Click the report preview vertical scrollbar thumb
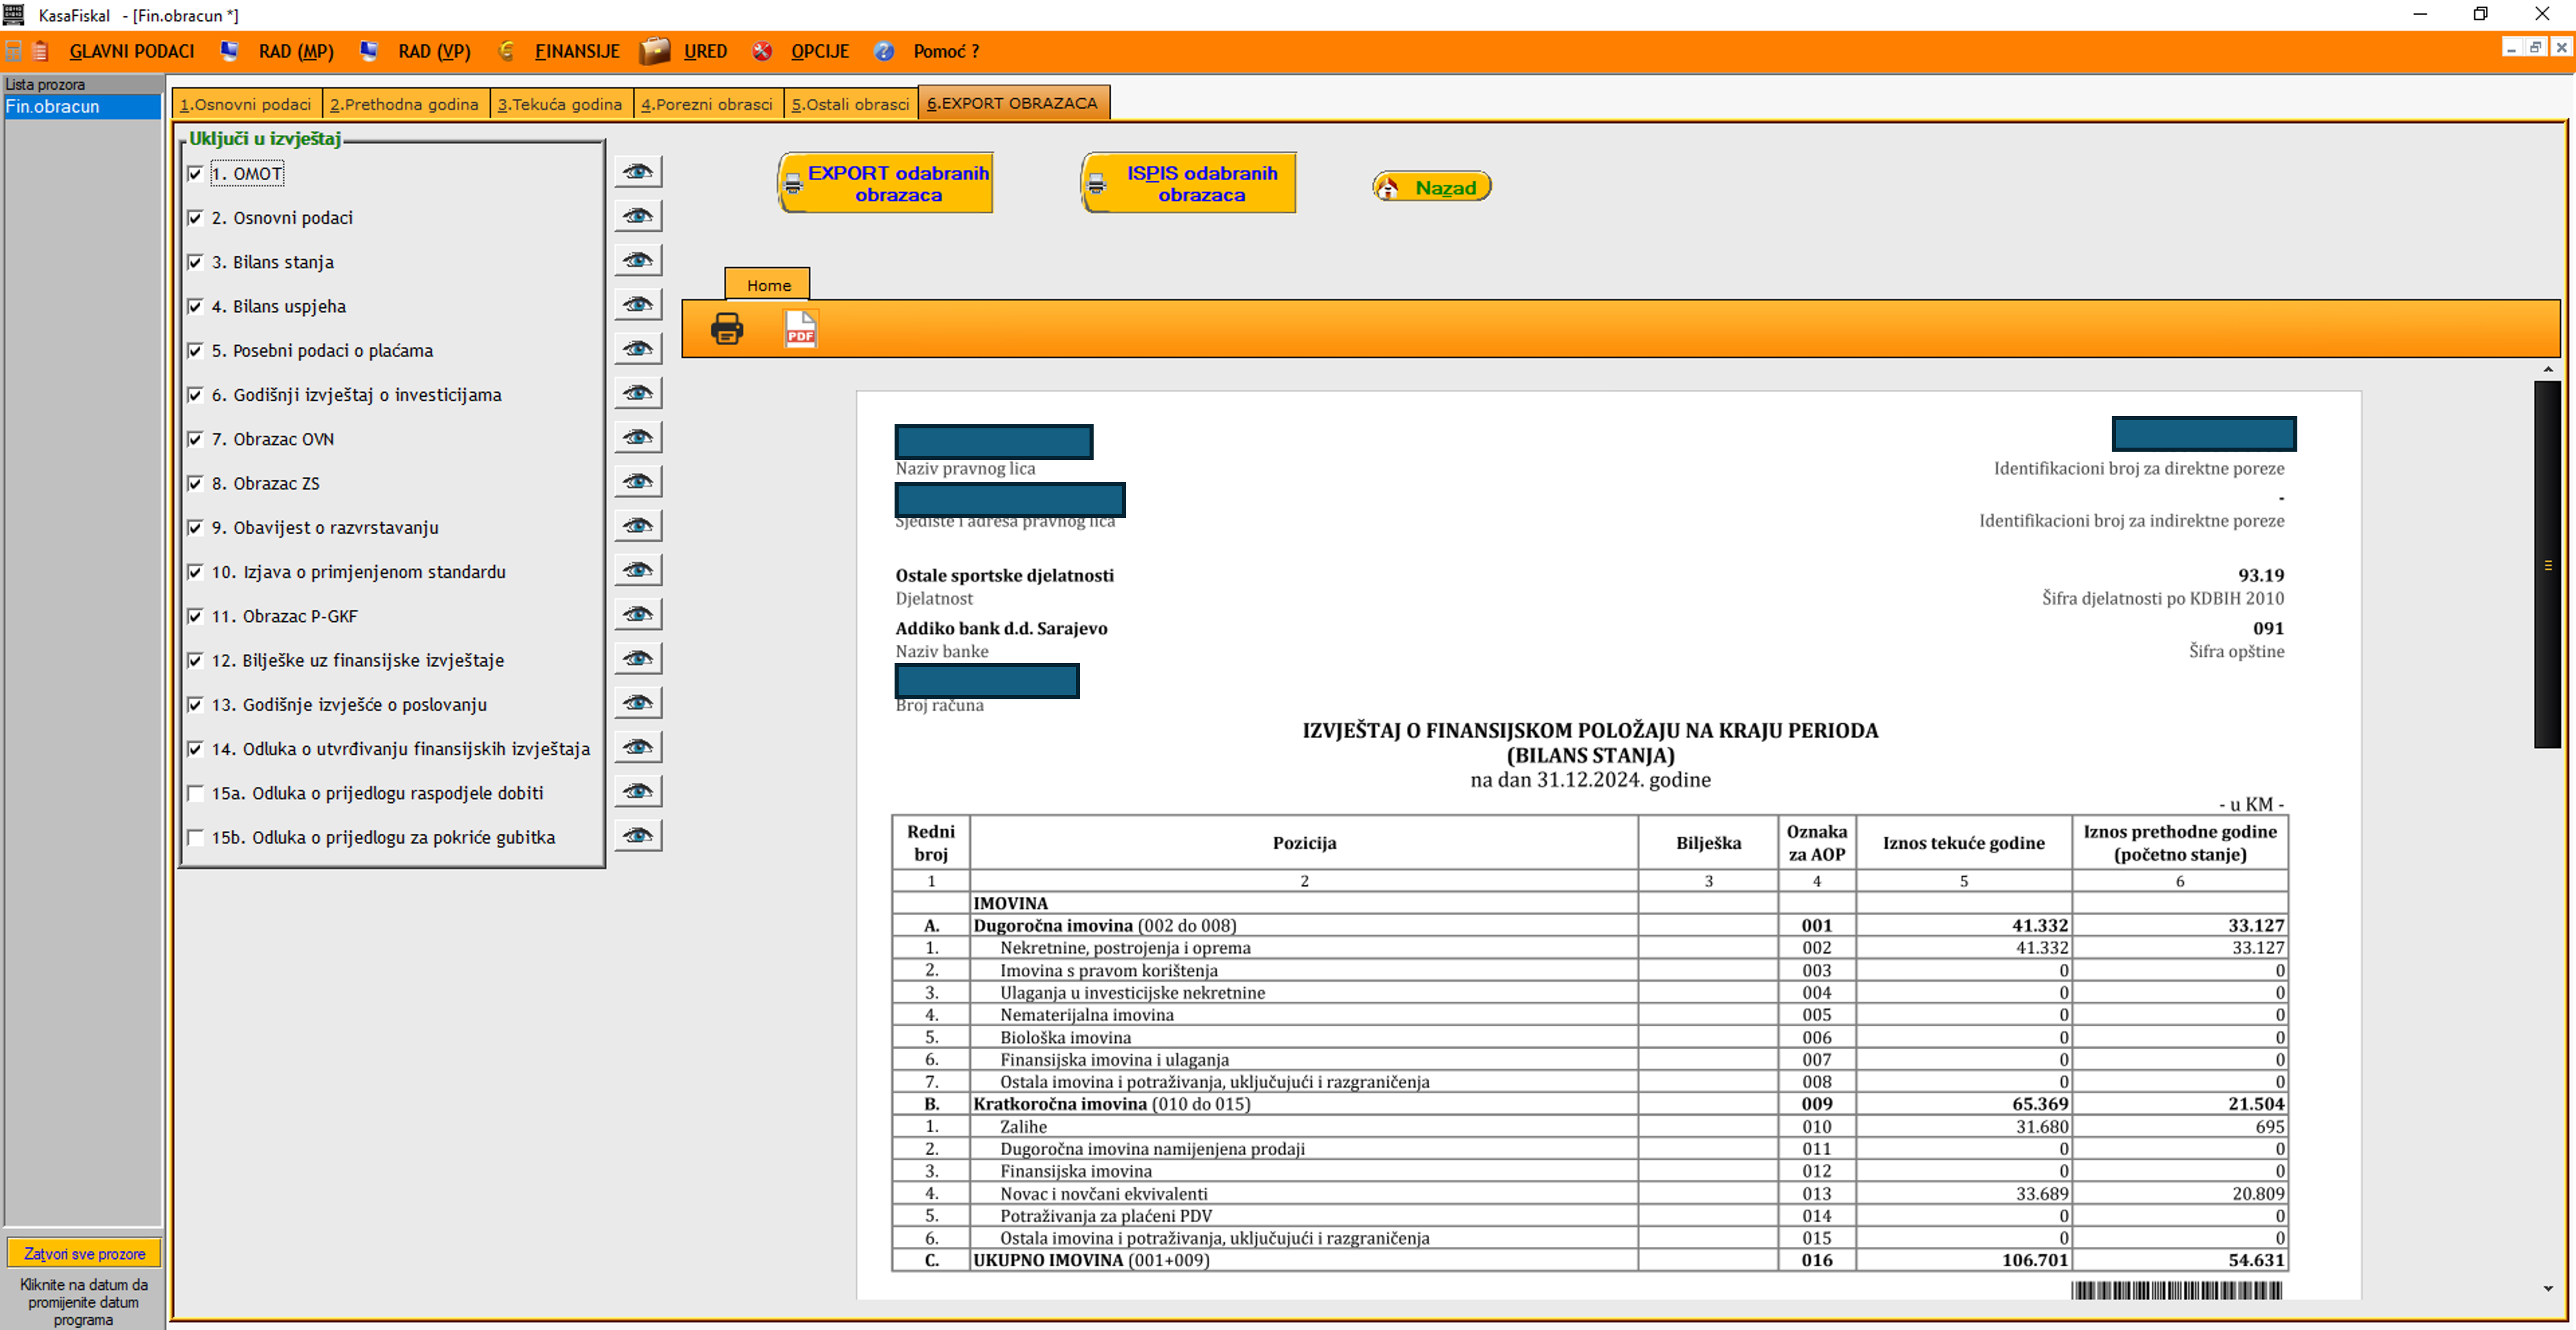Screen dimensions: 2576x1330 pyautogui.click(x=2548, y=565)
